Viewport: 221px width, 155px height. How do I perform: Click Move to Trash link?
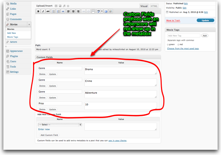point(173,21)
